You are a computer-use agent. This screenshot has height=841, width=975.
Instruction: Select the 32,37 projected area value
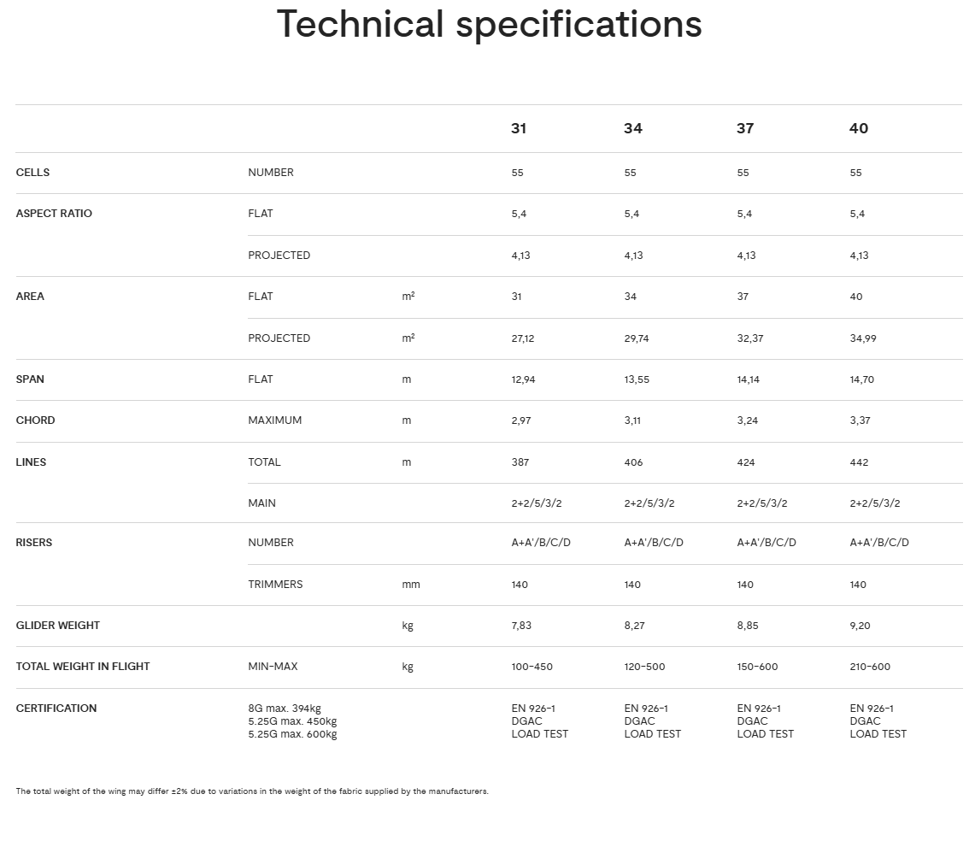click(749, 338)
